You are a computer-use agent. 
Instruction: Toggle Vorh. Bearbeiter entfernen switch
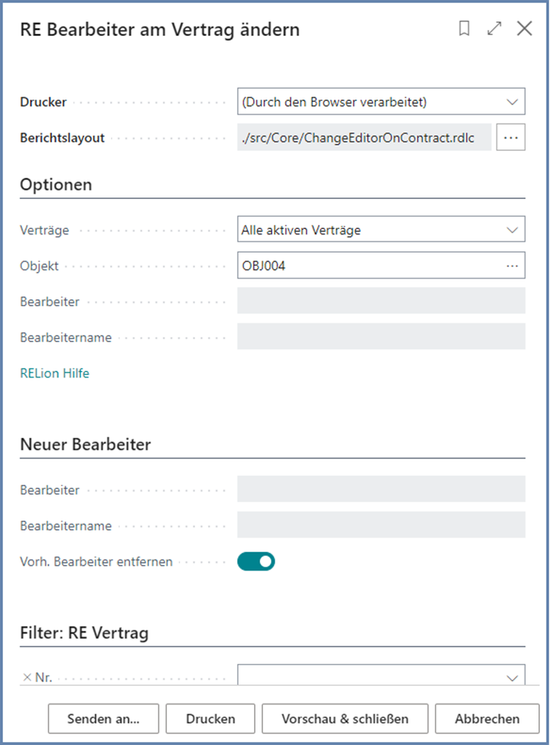[256, 562]
